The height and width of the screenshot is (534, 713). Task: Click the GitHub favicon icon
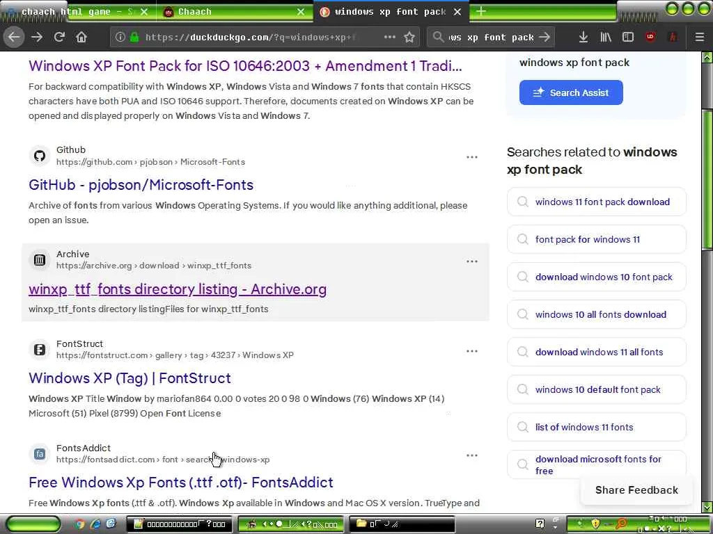pyautogui.click(x=40, y=156)
